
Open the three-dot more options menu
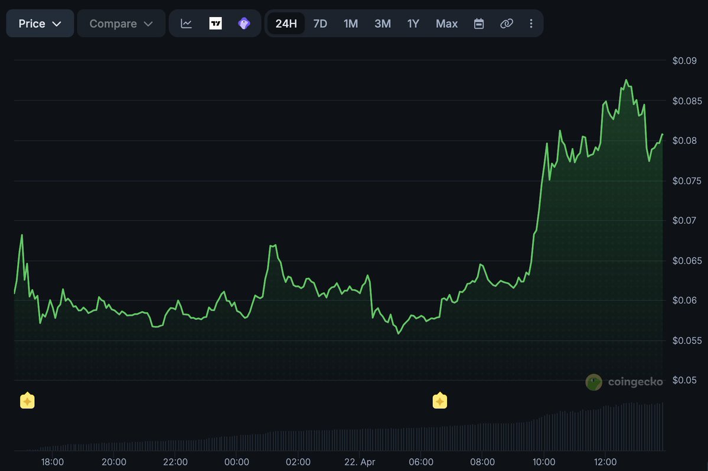pos(531,24)
